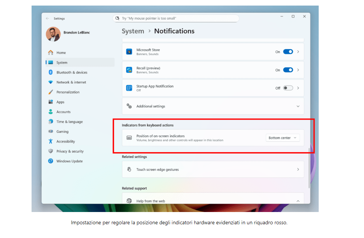Disable the Recall (preview) notifications toggle
The width and height of the screenshot is (364, 238).
288,70
